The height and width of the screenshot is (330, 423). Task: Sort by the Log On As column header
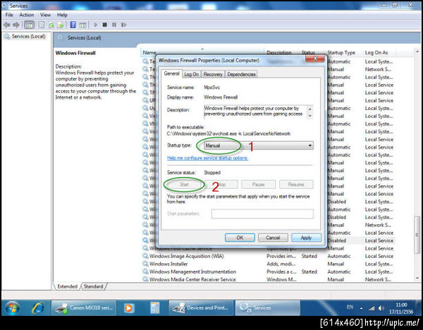click(x=376, y=53)
